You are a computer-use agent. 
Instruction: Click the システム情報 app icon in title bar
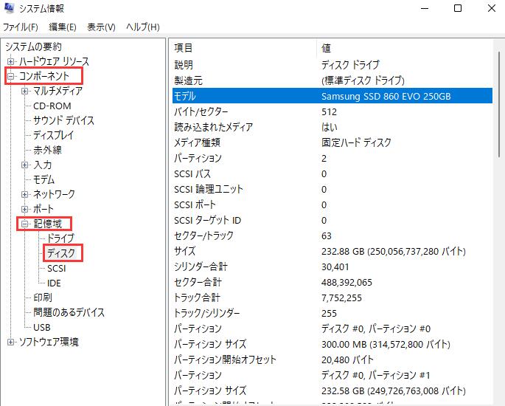[x=10, y=8]
